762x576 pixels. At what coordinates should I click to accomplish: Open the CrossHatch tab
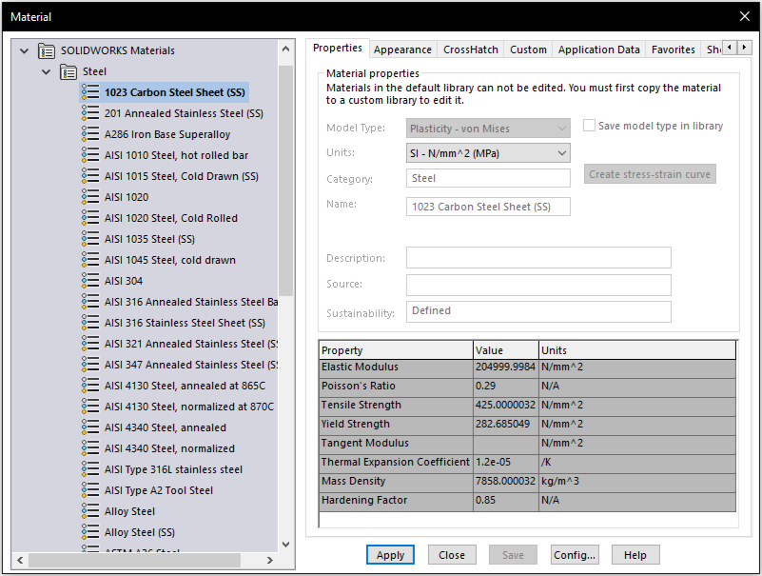pyautogui.click(x=470, y=50)
